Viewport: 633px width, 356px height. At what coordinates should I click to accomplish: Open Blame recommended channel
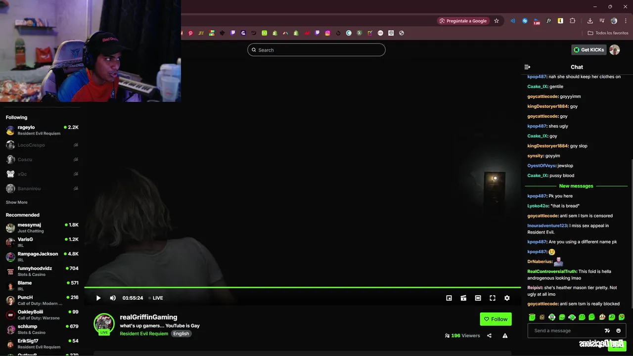(x=42, y=285)
